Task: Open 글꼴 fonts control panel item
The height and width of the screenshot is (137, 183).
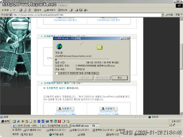Action: click(81, 134)
